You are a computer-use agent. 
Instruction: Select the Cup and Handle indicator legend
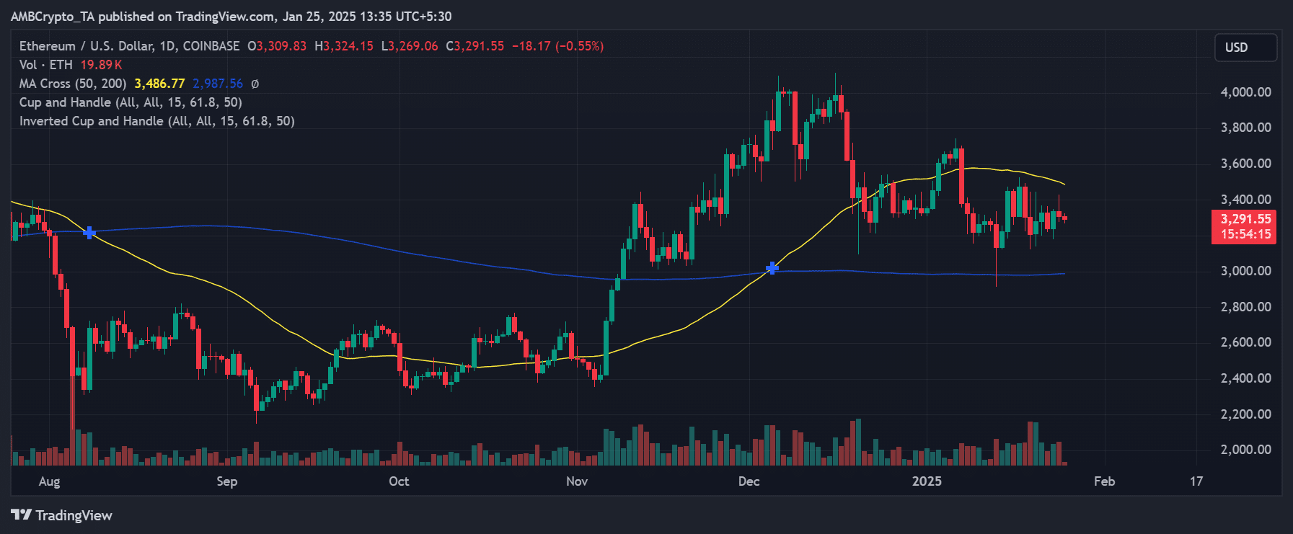click(x=131, y=102)
